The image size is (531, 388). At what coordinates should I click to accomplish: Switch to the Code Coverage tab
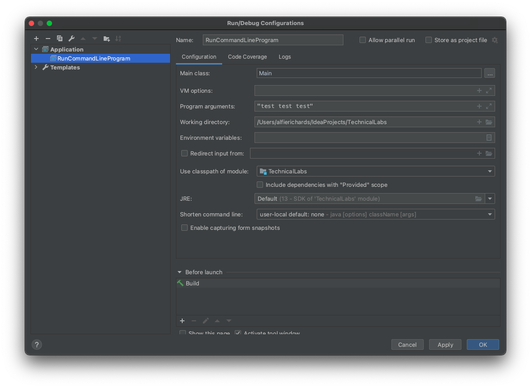[247, 57]
